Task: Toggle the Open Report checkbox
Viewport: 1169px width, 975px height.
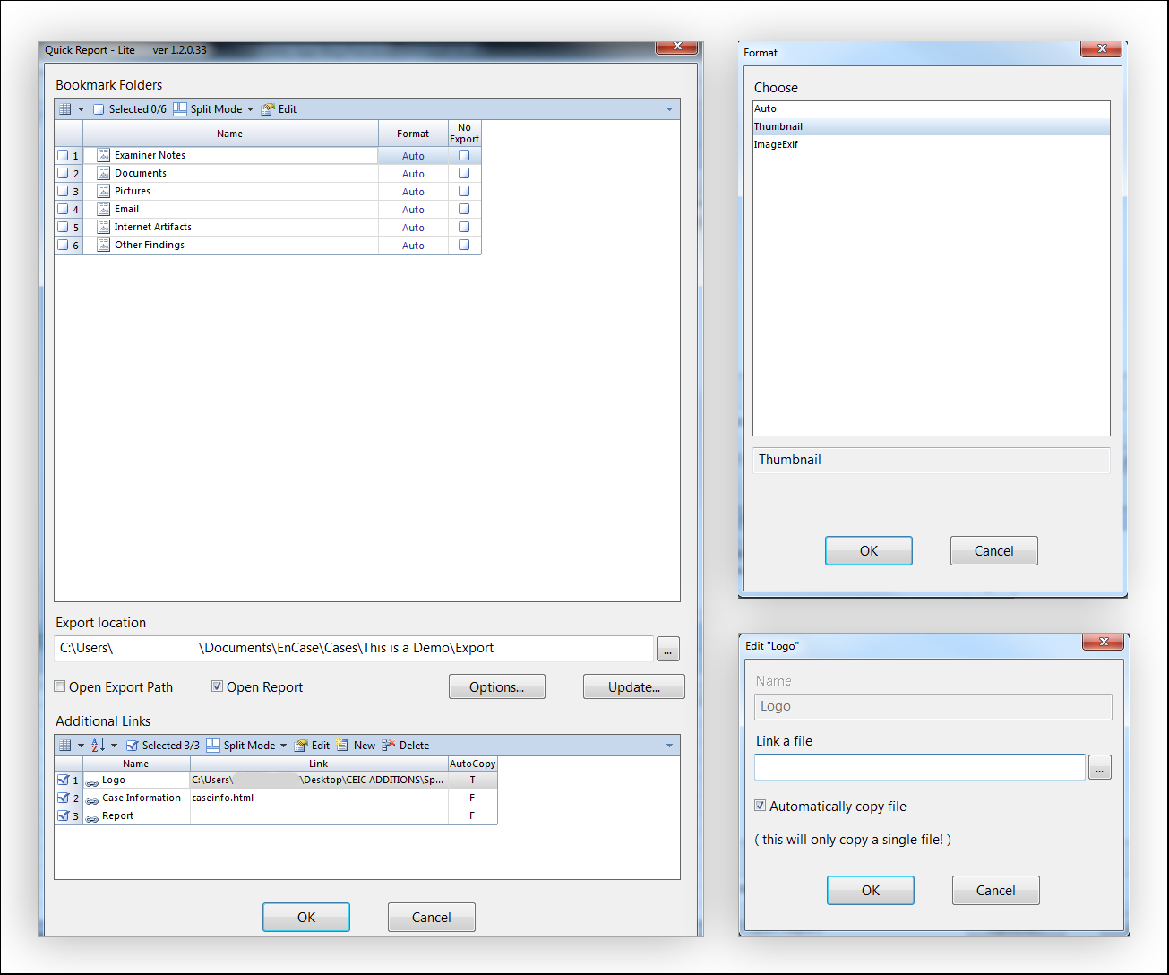Action: tap(217, 686)
